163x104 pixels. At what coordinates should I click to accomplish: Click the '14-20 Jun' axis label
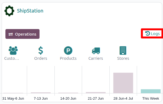tap(68, 99)
